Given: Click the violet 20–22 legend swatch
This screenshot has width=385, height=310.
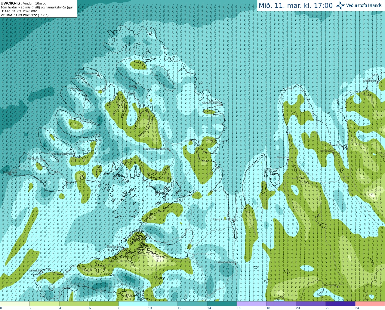Looking at the screenshot, I should [311, 304].
